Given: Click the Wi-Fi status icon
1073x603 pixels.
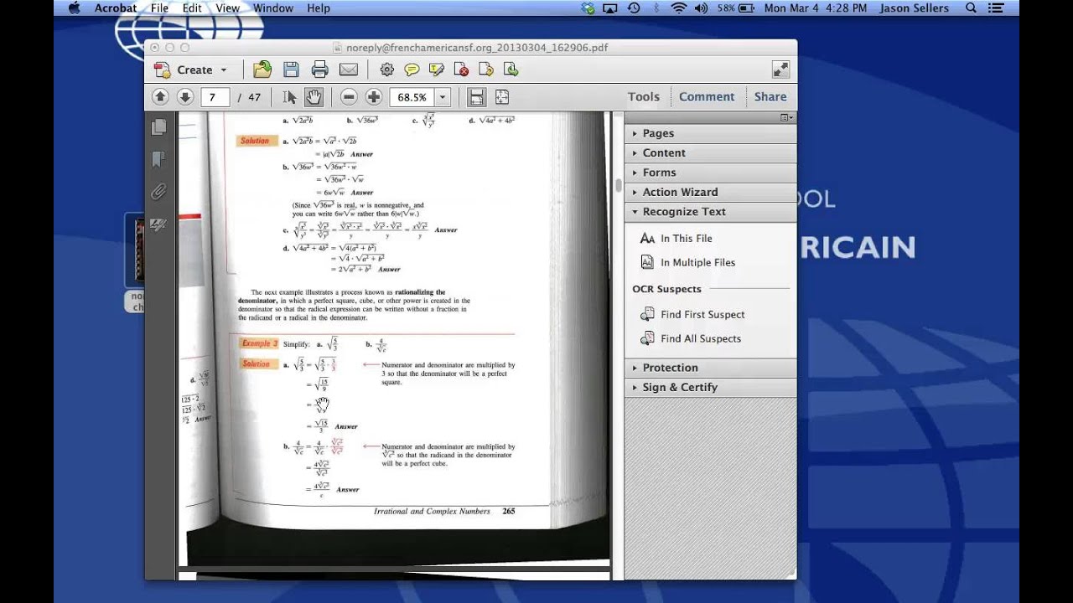Looking at the screenshot, I should 678,8.
